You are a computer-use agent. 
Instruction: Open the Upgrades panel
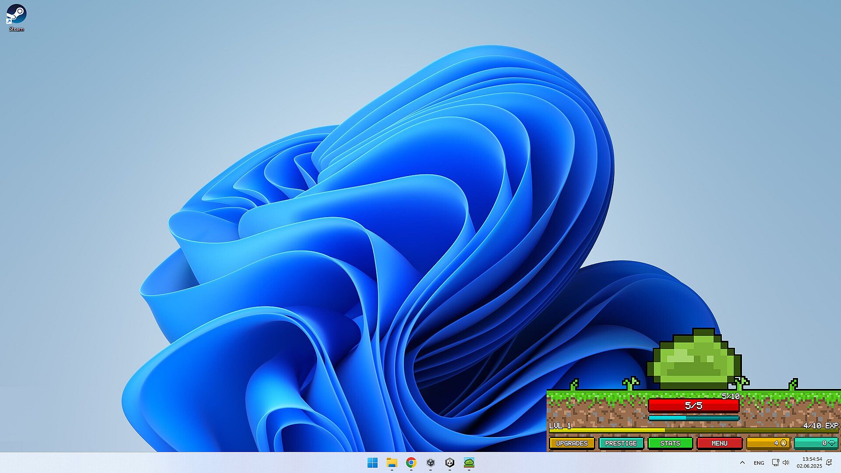click(x=572, y=443)
